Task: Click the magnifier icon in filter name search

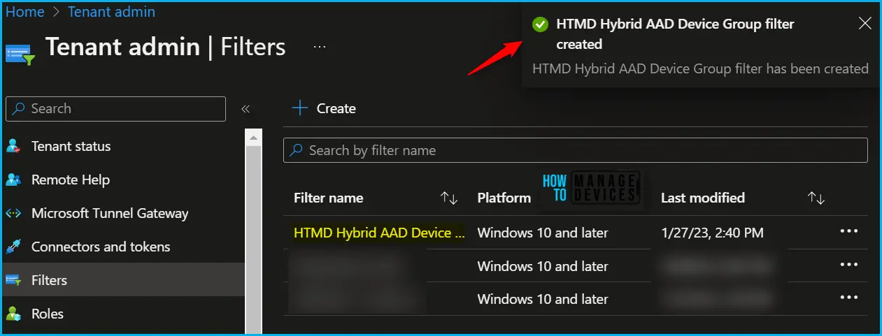Action: [x=297, y=150]
